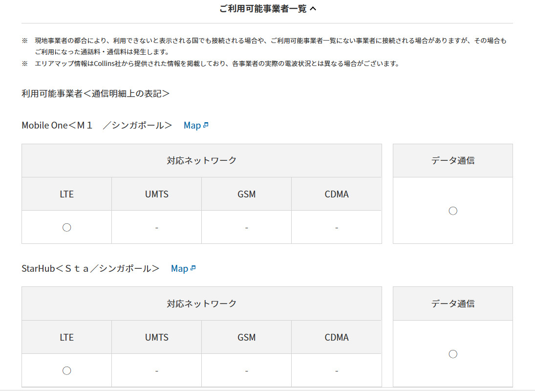Click the CDMA dash cell in Mobile One table
The width and height of the screenshot is (535, 391).
pos(336,227)
